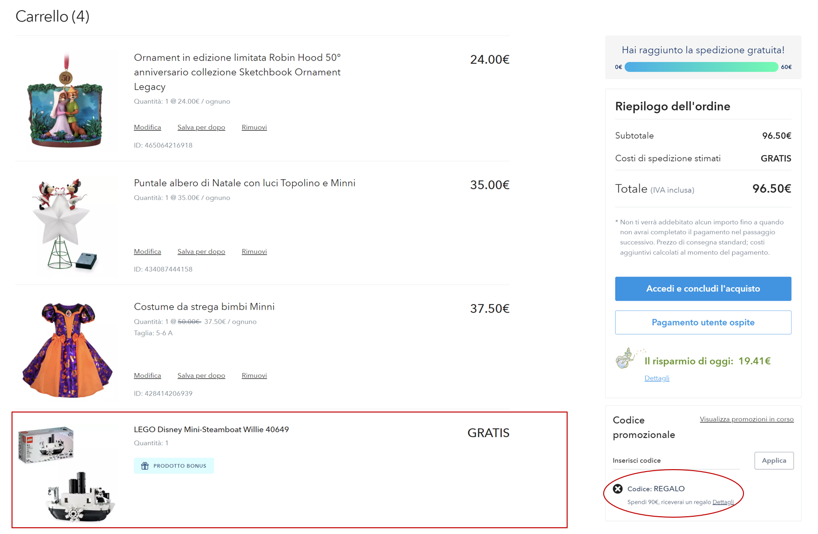The width and height of the screenshot is (818, 534).
Task: Open Visualizza promozioni in corso link
Action: (746, 419)
